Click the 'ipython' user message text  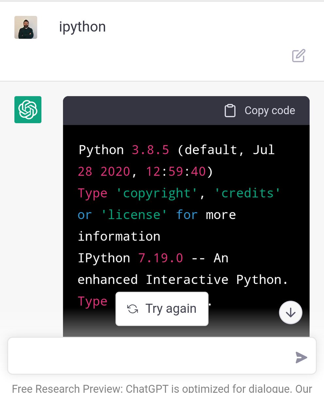[82, 27]
